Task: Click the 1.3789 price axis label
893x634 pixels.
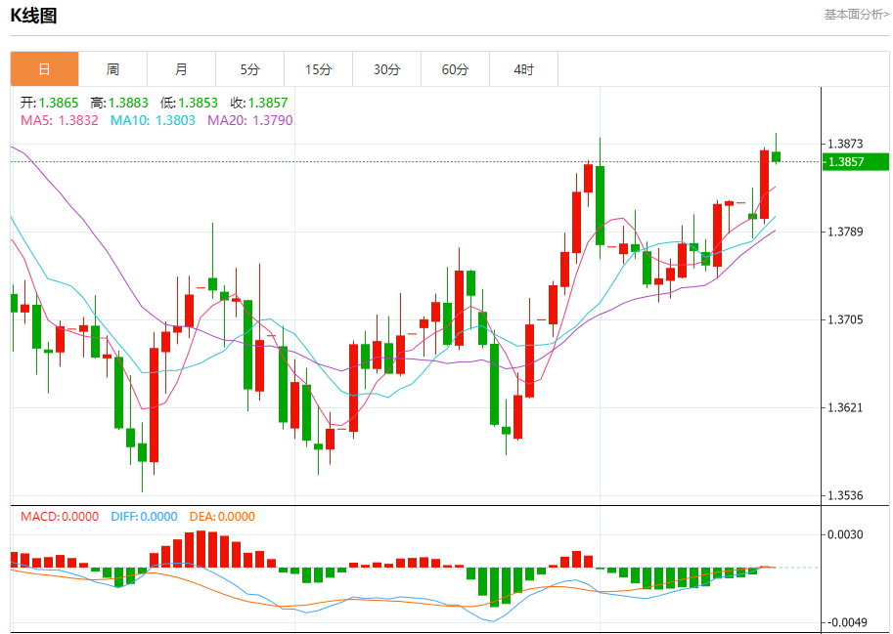Action: 845,232
